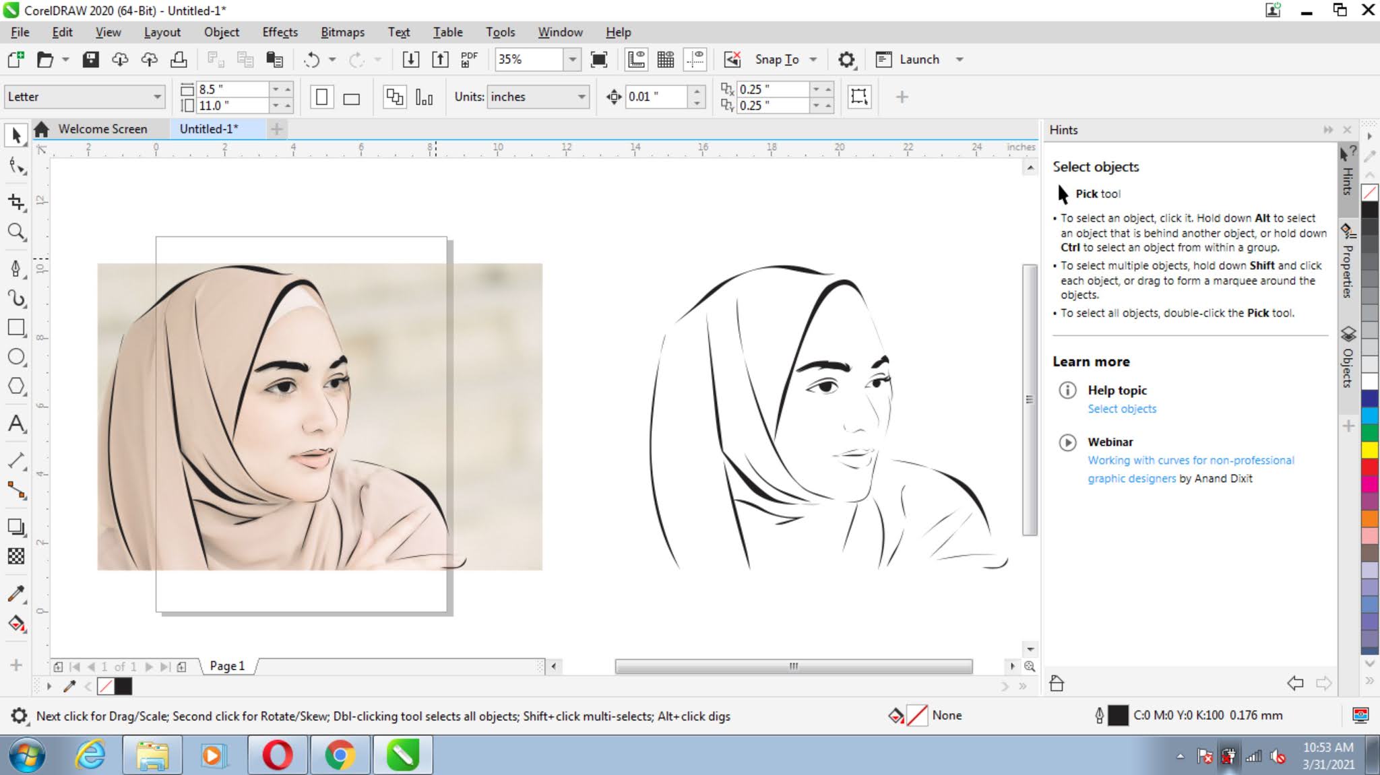Toggle grid display
Viewport: 1380px width, 775px height.
(666, 59)
